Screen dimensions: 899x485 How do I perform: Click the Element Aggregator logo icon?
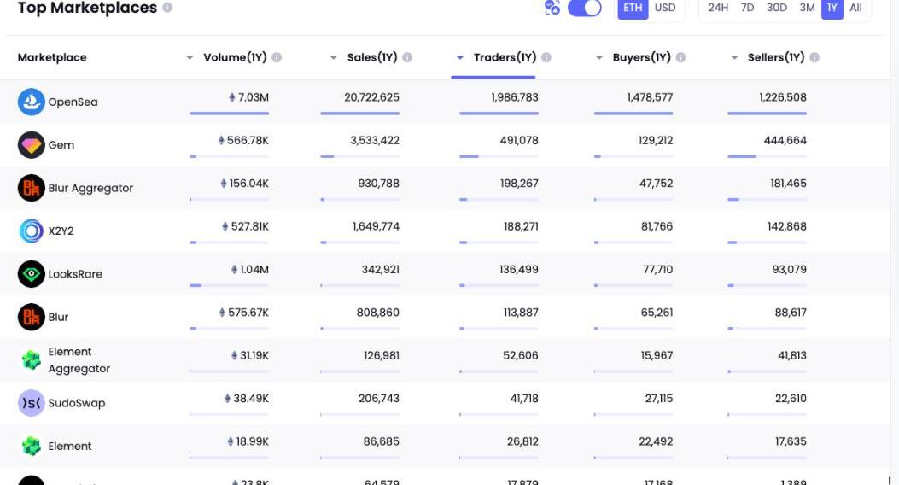coord(31,360)
